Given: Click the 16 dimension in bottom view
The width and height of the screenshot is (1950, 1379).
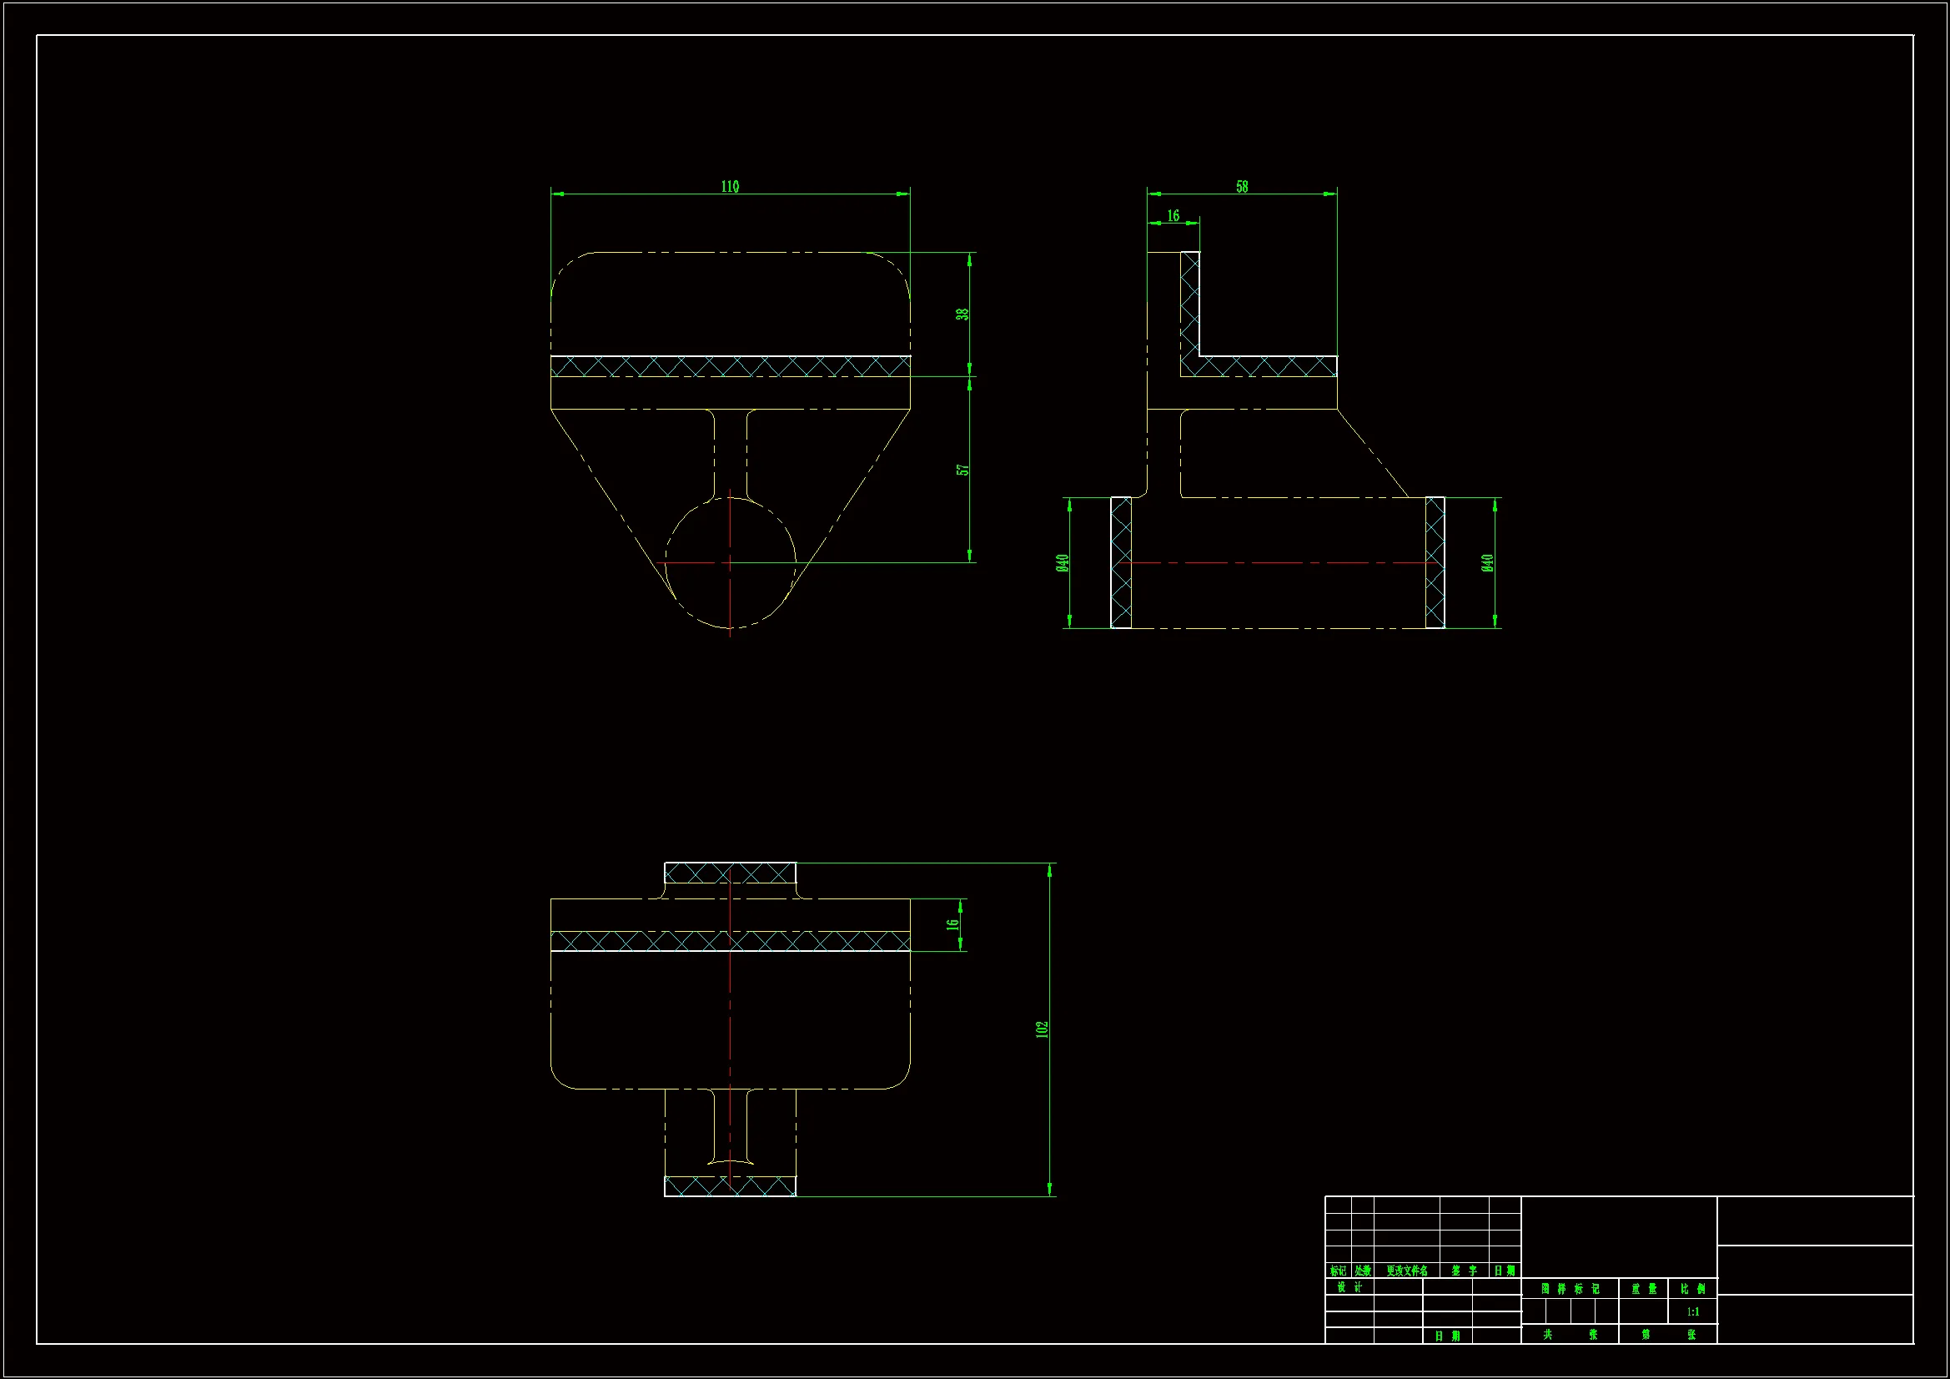Looking at the screenshot, I should coord(952,924).
